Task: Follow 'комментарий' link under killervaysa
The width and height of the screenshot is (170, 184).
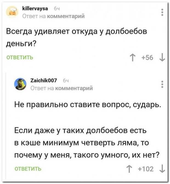Action: [66, 16]
